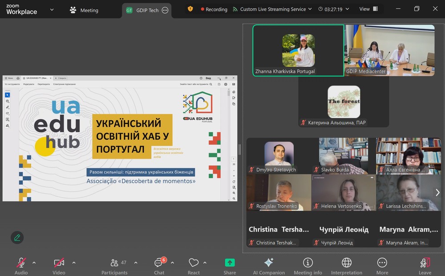Open the View layout menu
Viewport: 445px width, 276px height.
click(368, 9)
